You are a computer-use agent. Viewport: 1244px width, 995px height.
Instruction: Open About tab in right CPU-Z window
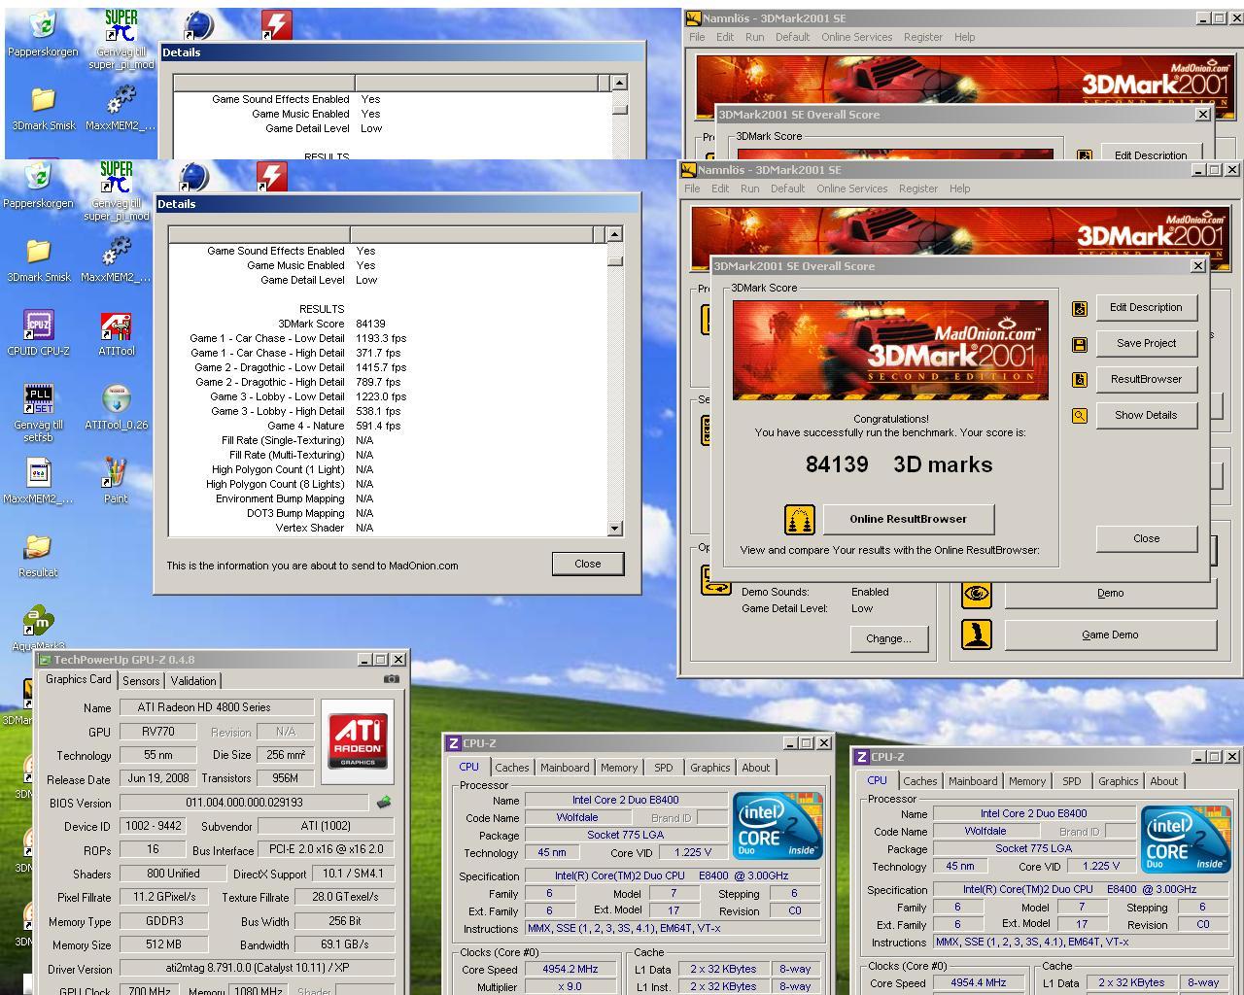tap(1163, 781)
